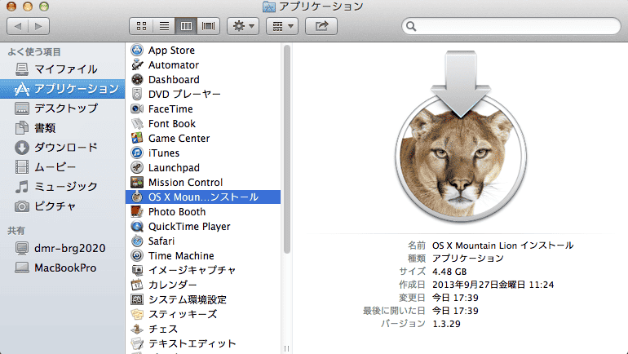Switch to icon view

click(x=141, y=26)
